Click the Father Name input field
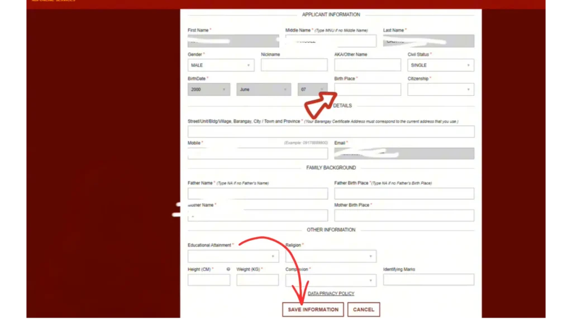 [258, 193]
